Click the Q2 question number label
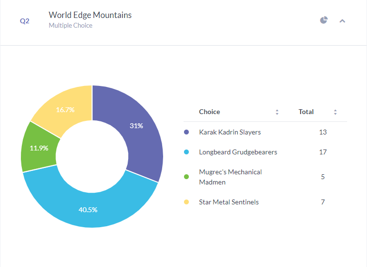 coord(25,21)
